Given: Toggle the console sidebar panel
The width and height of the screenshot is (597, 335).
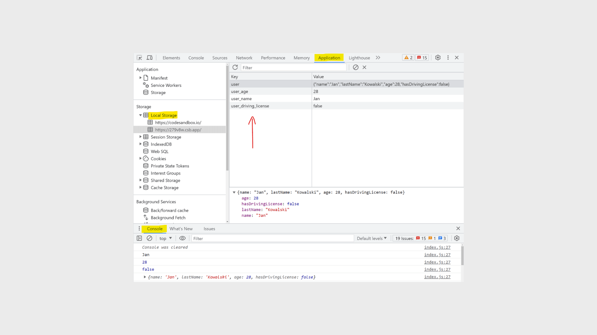Looking at the screenshot, I should pos(139,238).
